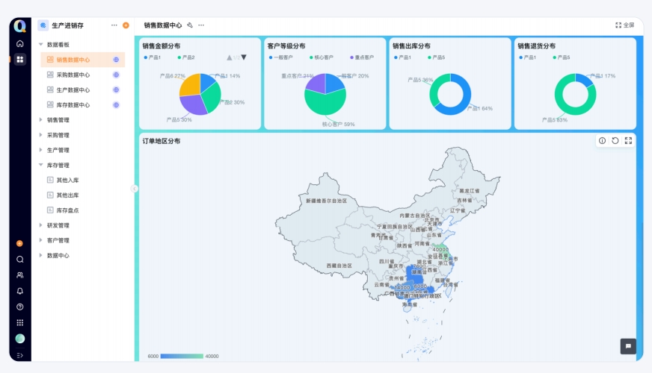Open the search icon in left rail
The height and width of the screenshot is (373, 652).
point(19,259)
